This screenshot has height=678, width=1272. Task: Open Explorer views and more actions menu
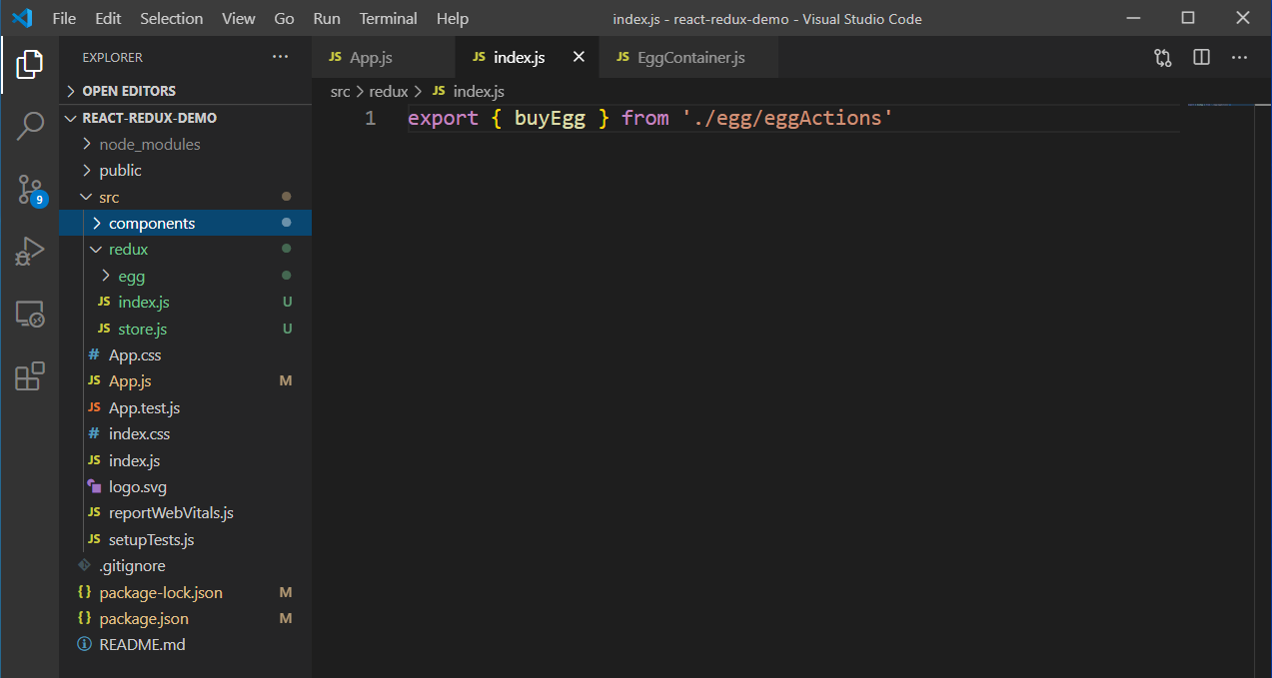pyautogui.click(x=280, y=57)
